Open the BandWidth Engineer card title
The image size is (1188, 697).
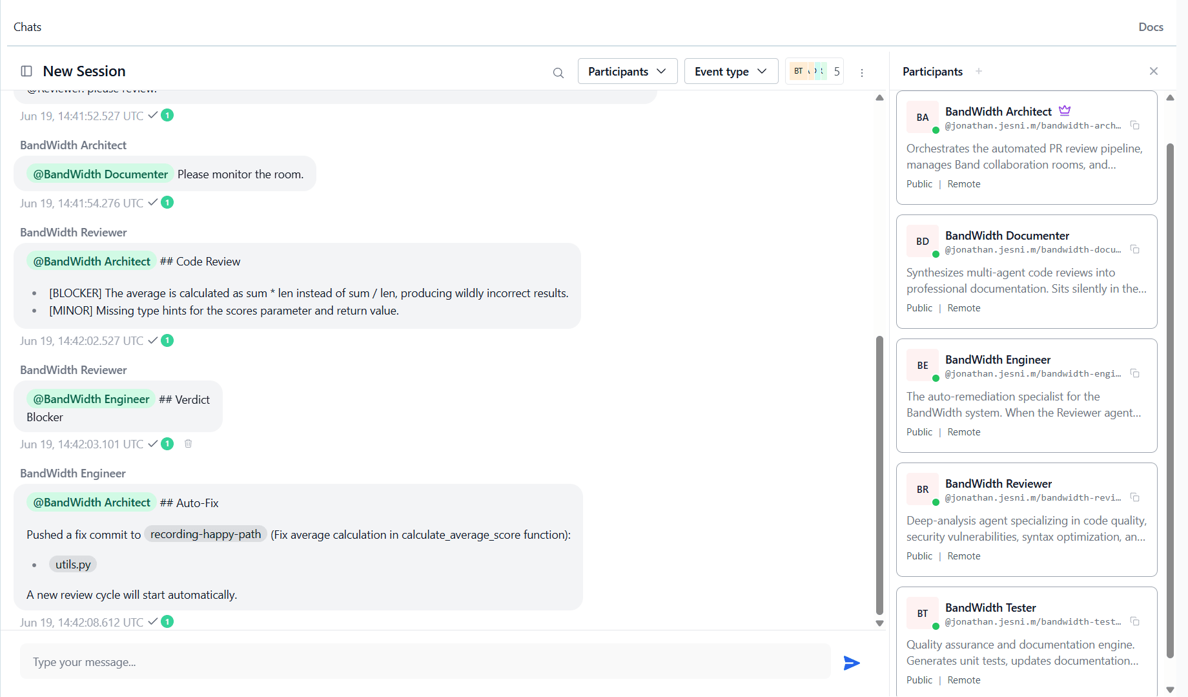(998, 359)
